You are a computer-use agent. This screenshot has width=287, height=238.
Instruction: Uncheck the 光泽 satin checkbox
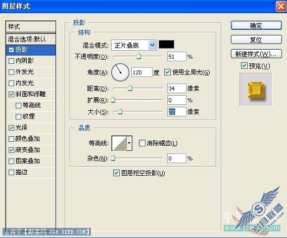coord(11,128)
